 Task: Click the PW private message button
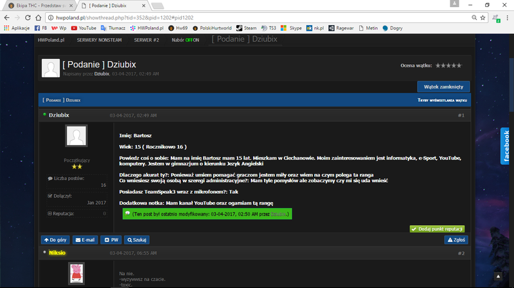pyautogui.click(x=111, y=240)
